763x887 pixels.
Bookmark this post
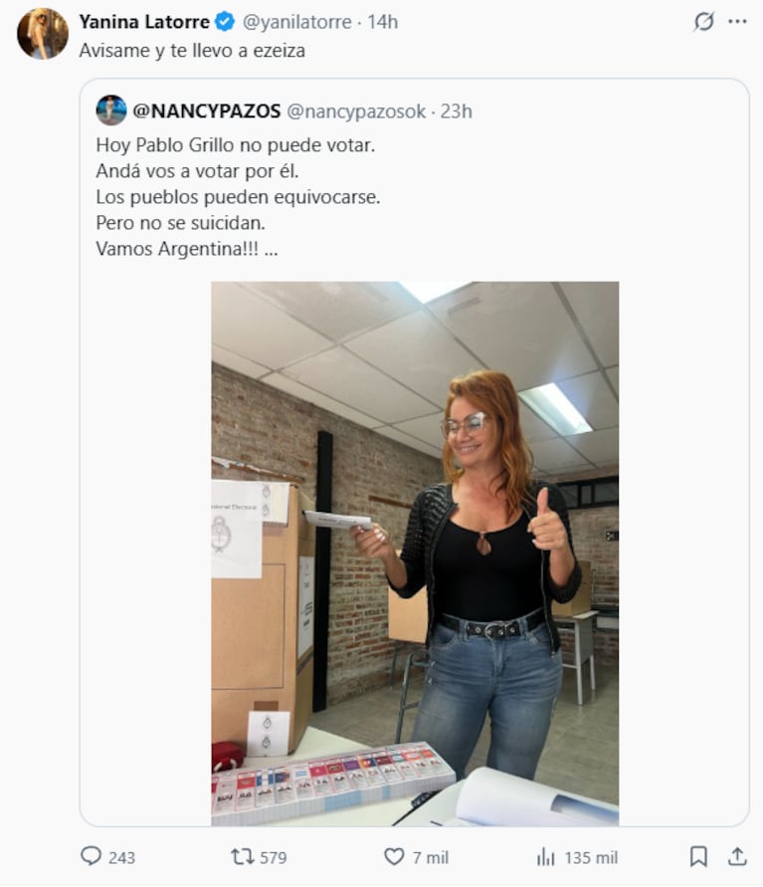click(x=698, y=856)
